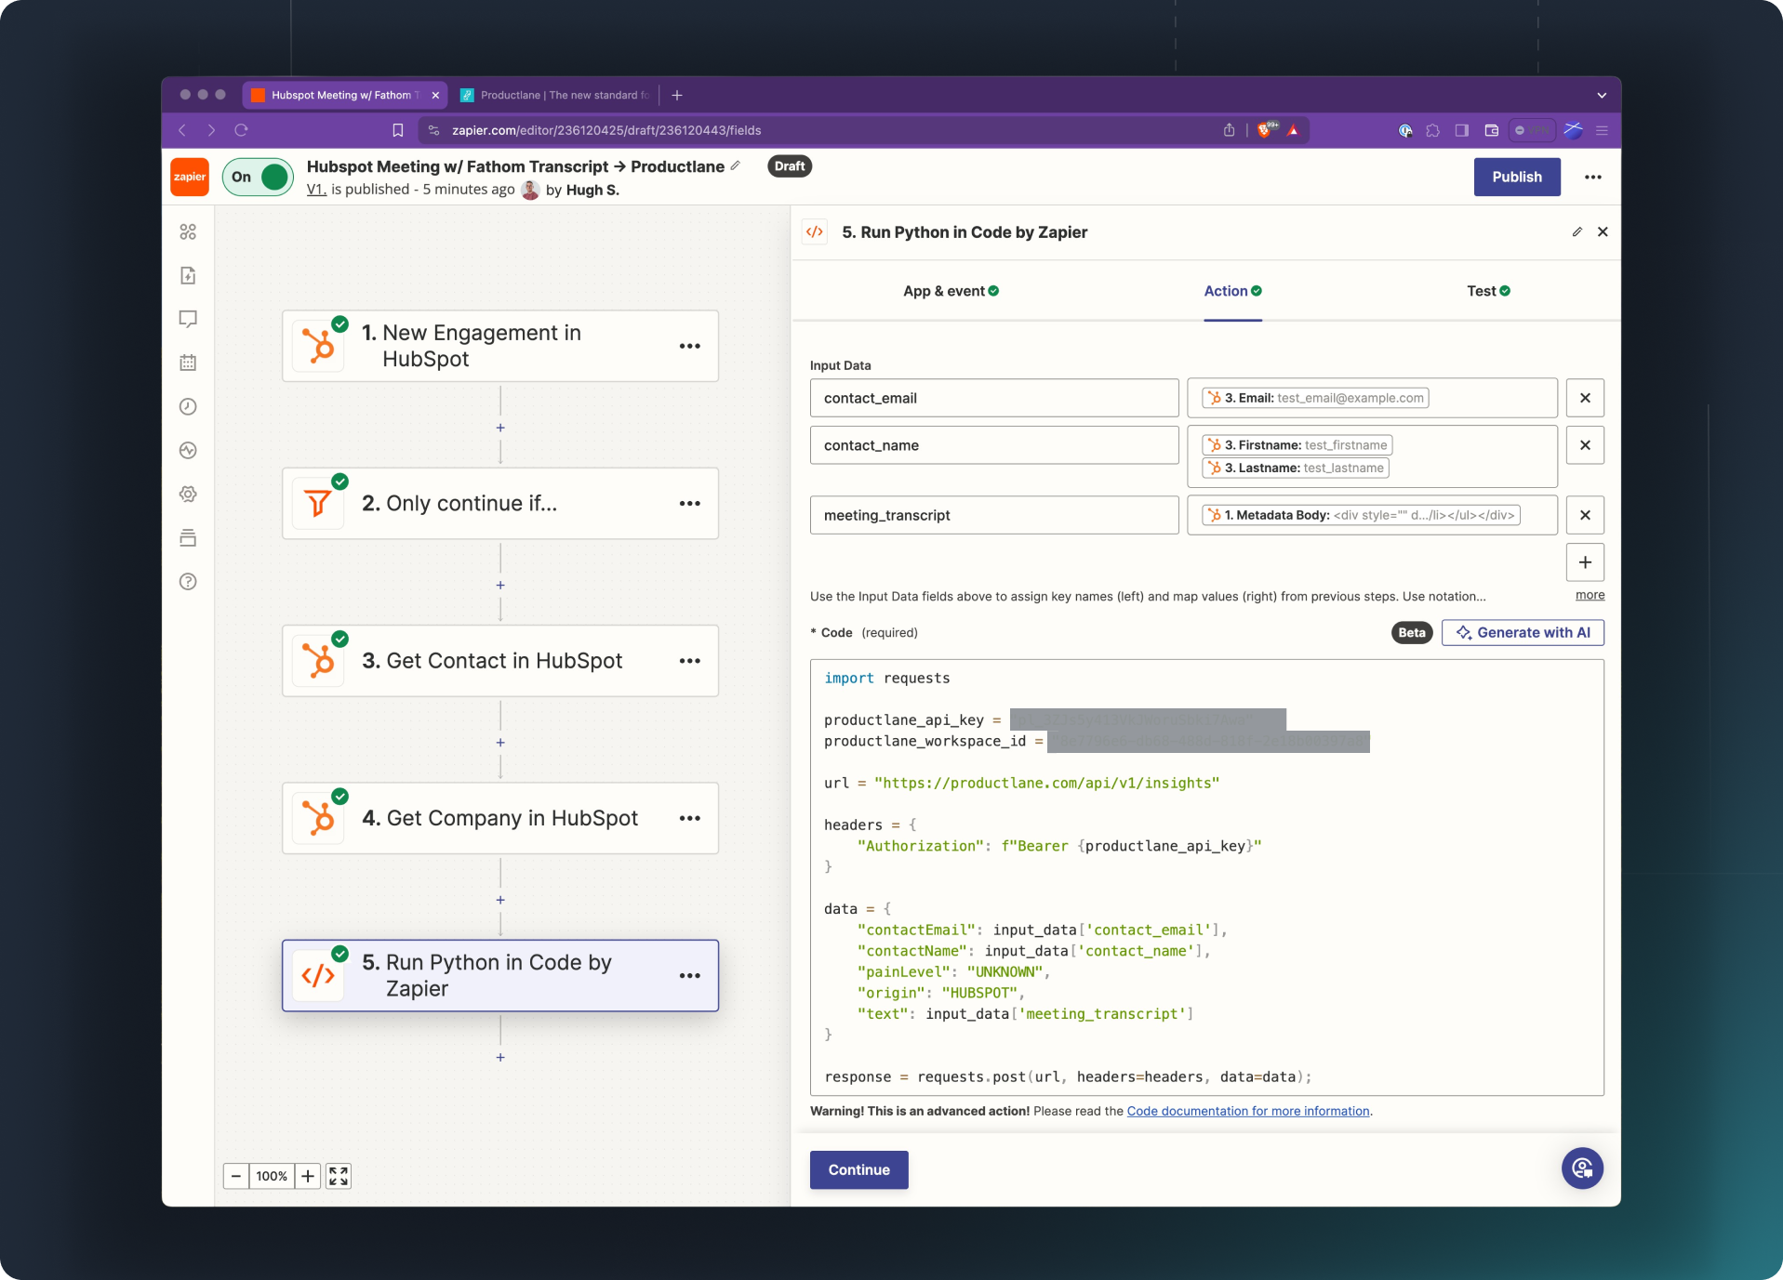Open the browser hamburger menu
The height and width of the screenshot is (1280, 1783).
(x=1602, y=130)
